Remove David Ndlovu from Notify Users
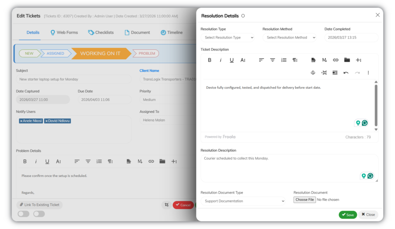 pyautogui.click(x=46, y=121)
